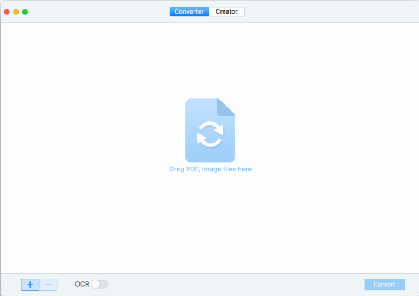This screenshot has height=296, width=419.
Task: Enable the OCR toggle switch
Action: [x=99, y=284]
